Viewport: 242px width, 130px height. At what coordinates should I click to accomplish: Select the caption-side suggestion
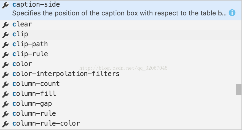tap(121, 10)
